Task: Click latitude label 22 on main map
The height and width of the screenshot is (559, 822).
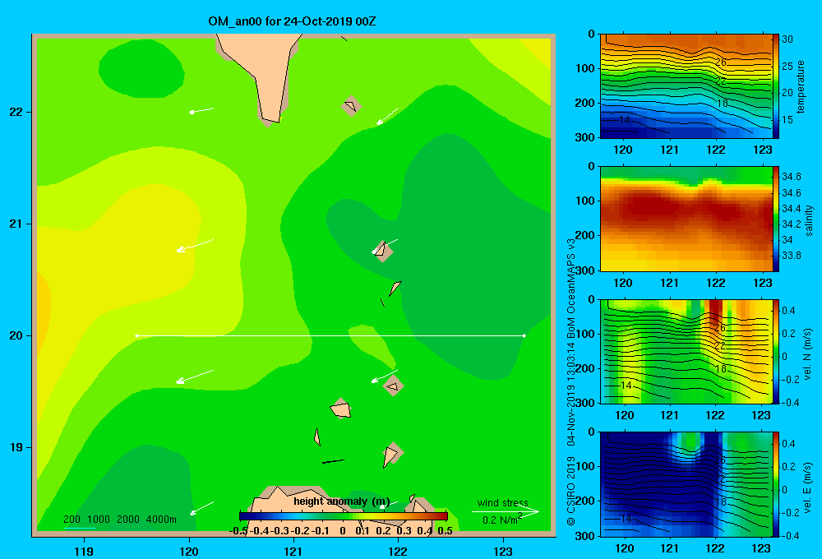Action: pos(16,112)
